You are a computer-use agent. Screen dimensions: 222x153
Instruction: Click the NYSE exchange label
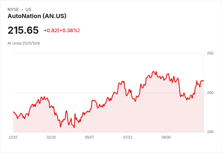click(x=13, y=10)
